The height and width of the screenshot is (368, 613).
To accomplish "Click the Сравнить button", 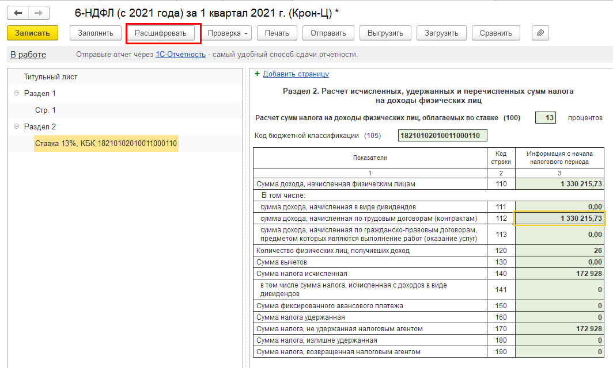I will point(495,33).
